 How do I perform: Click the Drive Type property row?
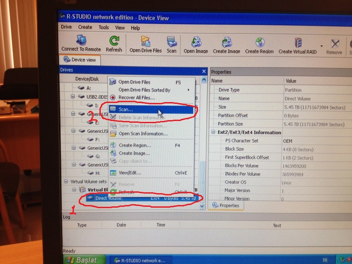[281, 90]
